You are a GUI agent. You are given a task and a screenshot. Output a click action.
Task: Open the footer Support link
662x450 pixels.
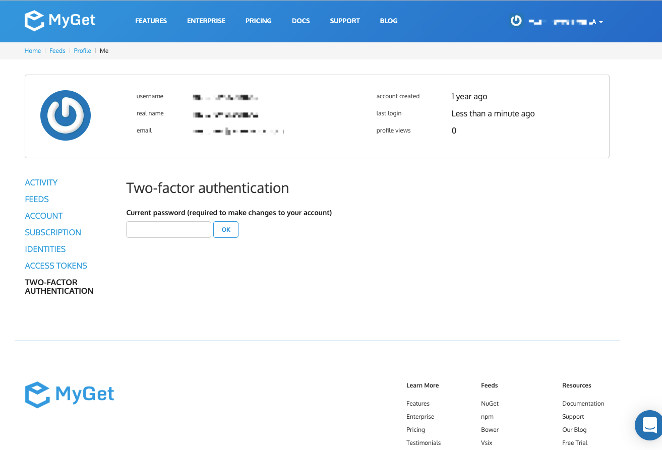click(573, 417)
